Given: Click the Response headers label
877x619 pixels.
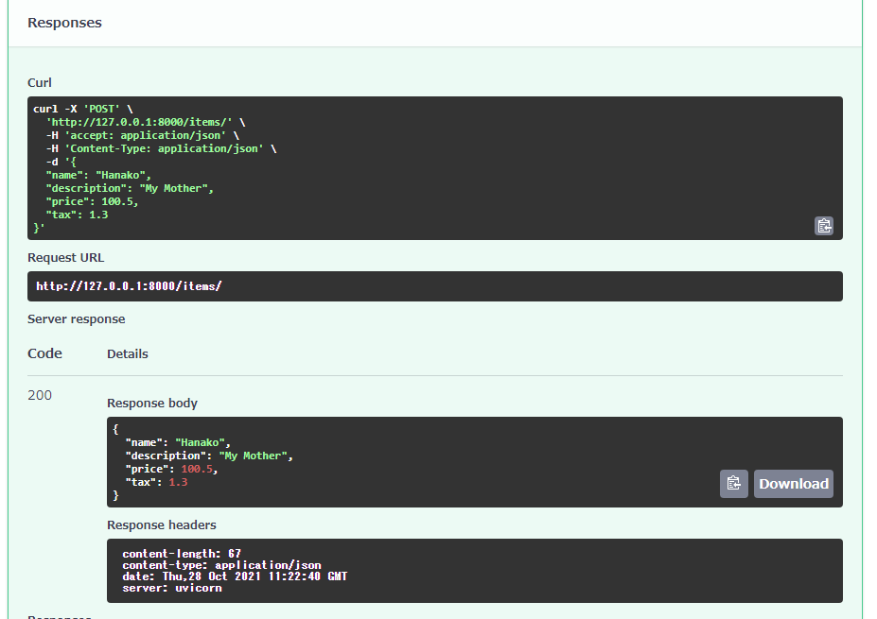Looking at the screenshot, I should coord(164,524).
